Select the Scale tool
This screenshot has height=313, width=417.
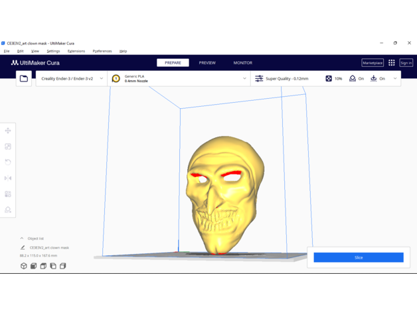(x=8, y=147)
